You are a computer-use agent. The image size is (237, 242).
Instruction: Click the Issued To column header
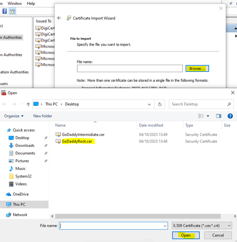pos(44,21)
